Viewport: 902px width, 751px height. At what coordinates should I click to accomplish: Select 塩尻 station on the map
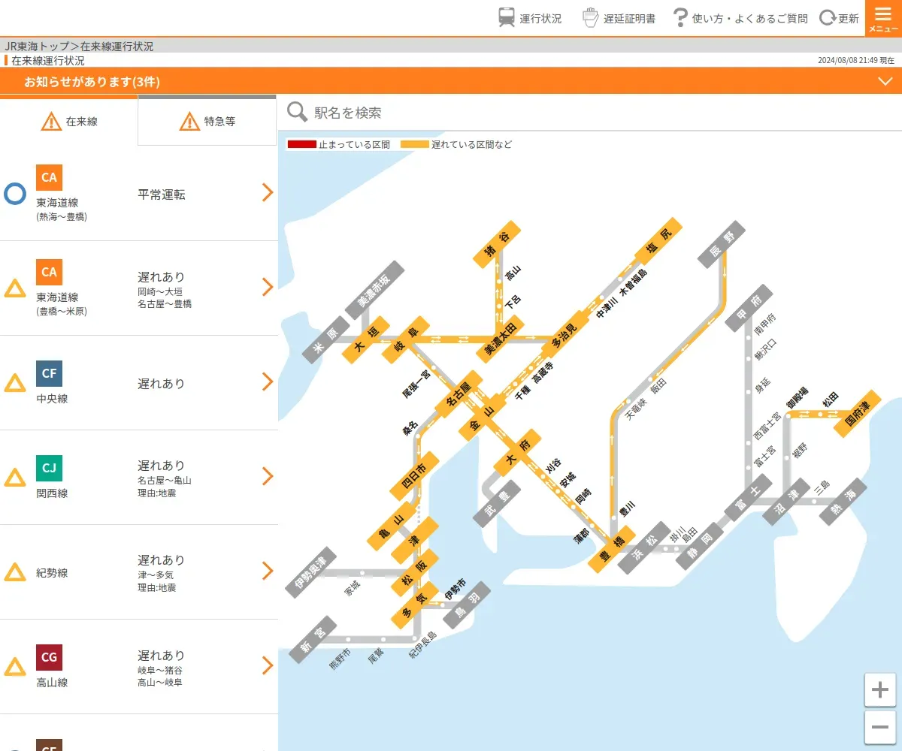click(x=659, y=240)
